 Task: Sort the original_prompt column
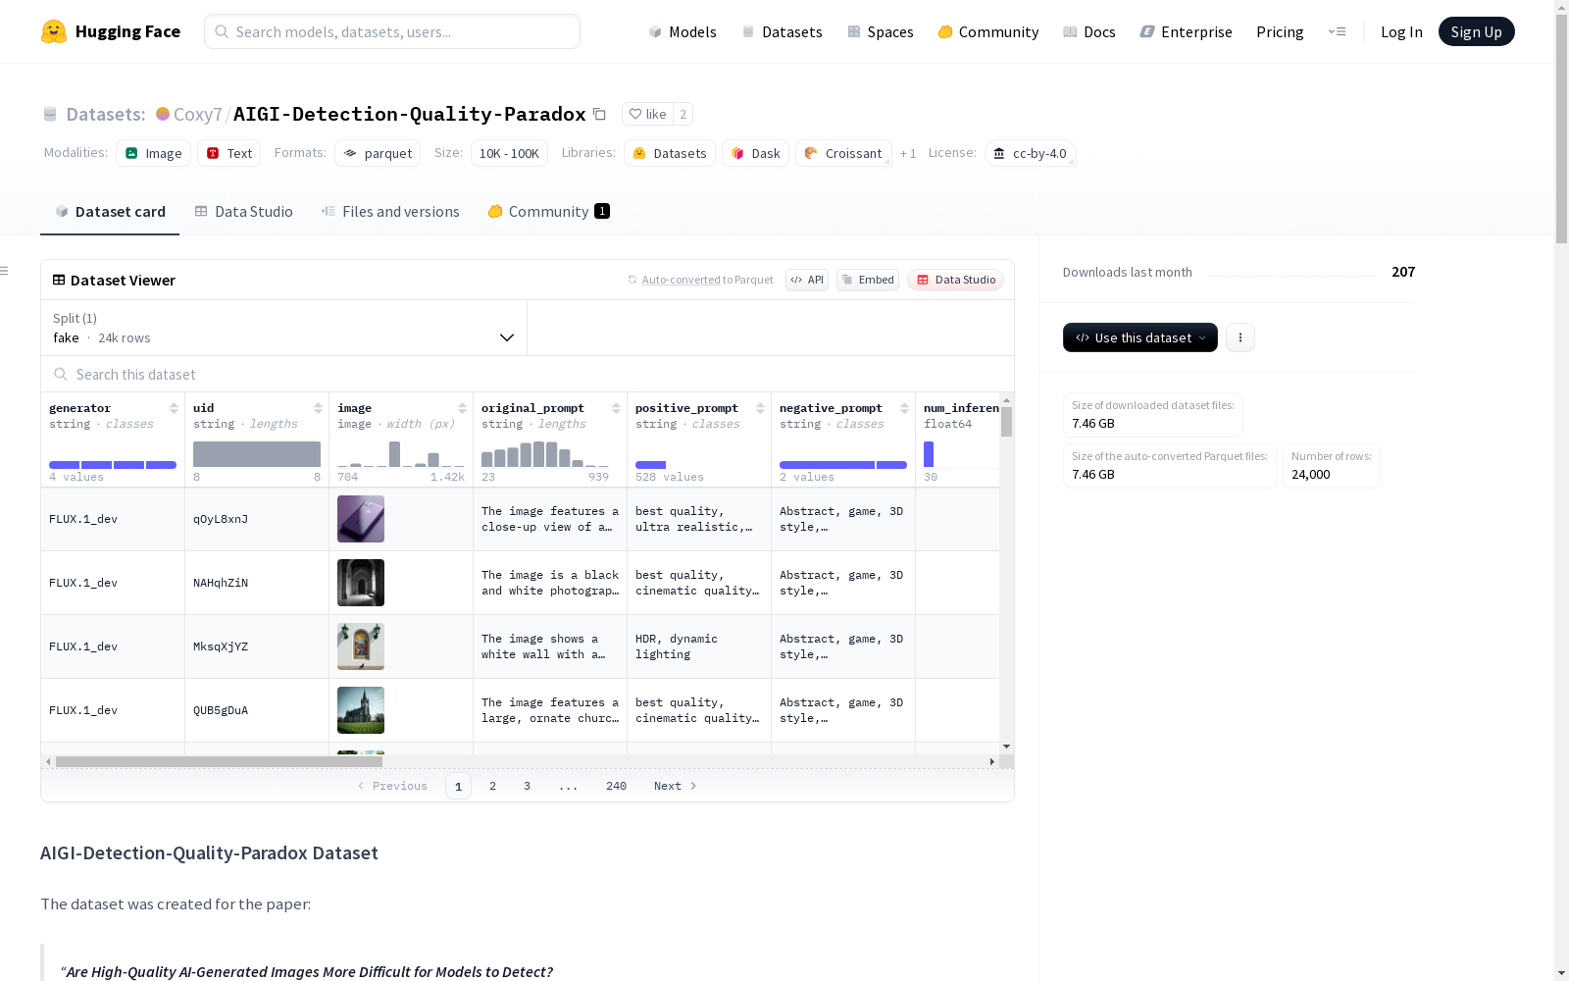[616, 408]
